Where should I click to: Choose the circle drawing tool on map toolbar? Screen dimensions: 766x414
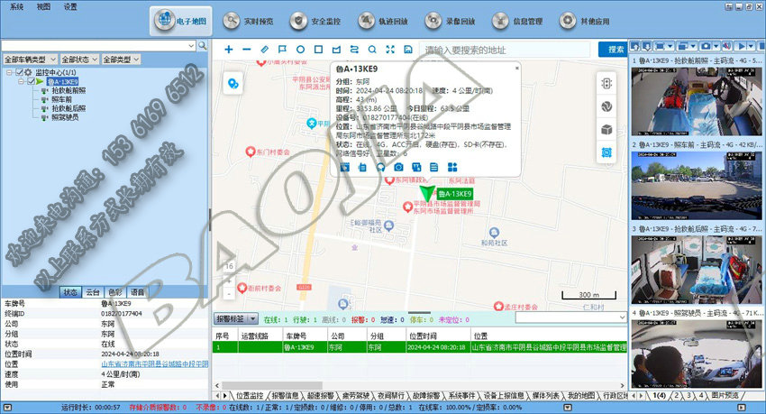point(300,49)
